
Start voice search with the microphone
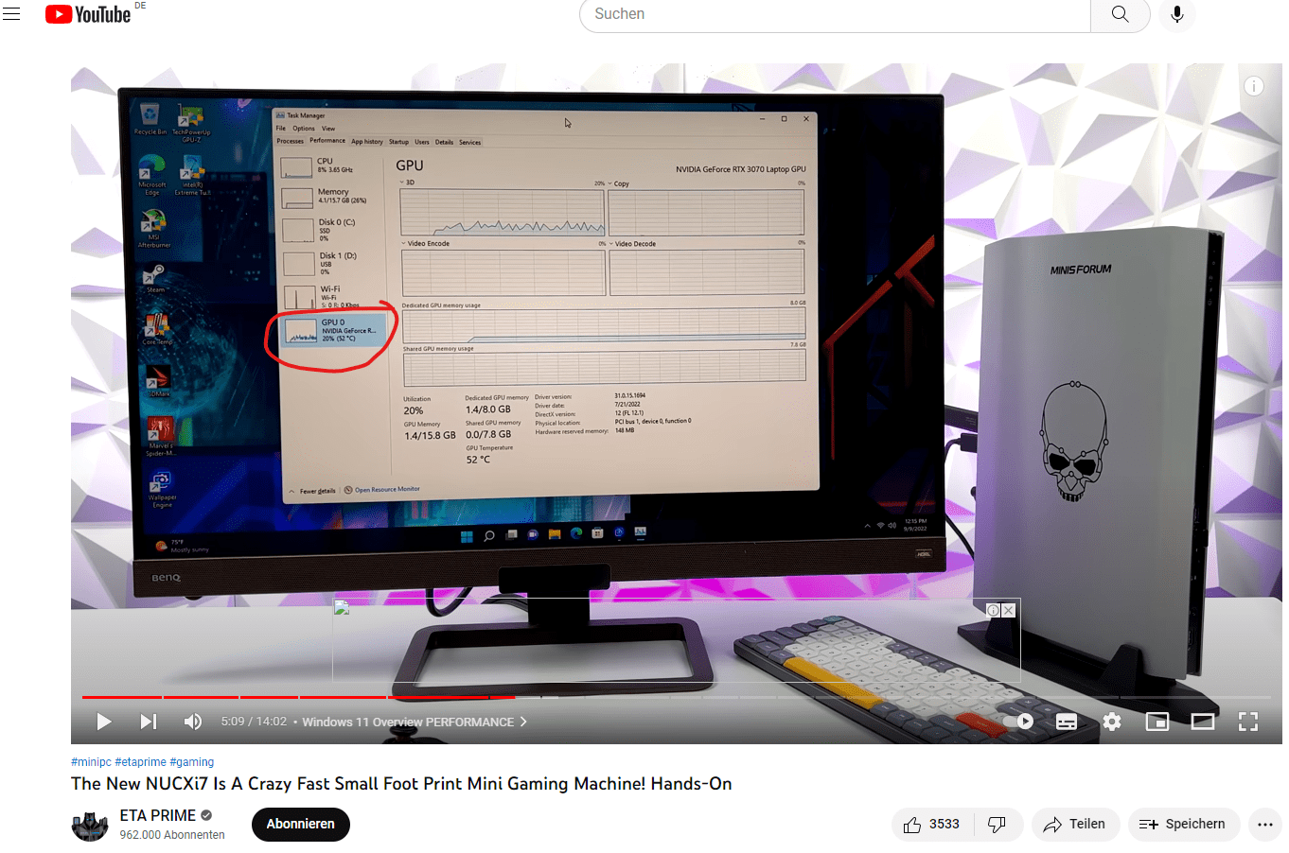pyautogui.click(x=1177, y=14)
